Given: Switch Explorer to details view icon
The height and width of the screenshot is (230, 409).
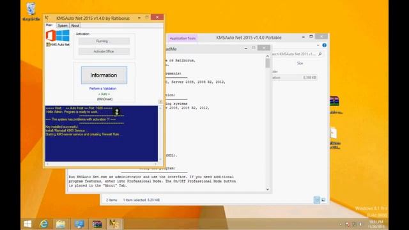Looking at the screenshot, I should (317, 200).
